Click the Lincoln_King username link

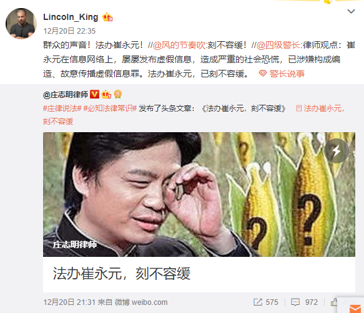[x=71, y=17]
